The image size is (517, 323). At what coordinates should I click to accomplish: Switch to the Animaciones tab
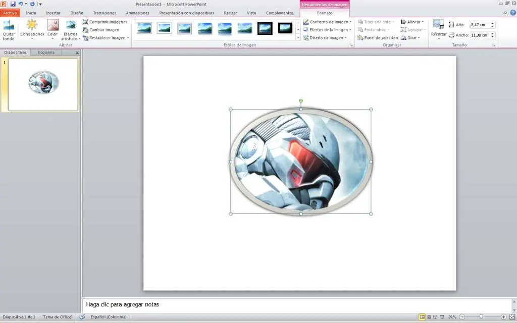[x=137, y=13]
